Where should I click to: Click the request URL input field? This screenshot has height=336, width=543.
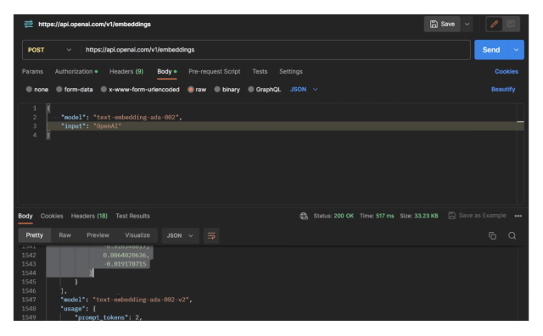(x=275, y=50)
